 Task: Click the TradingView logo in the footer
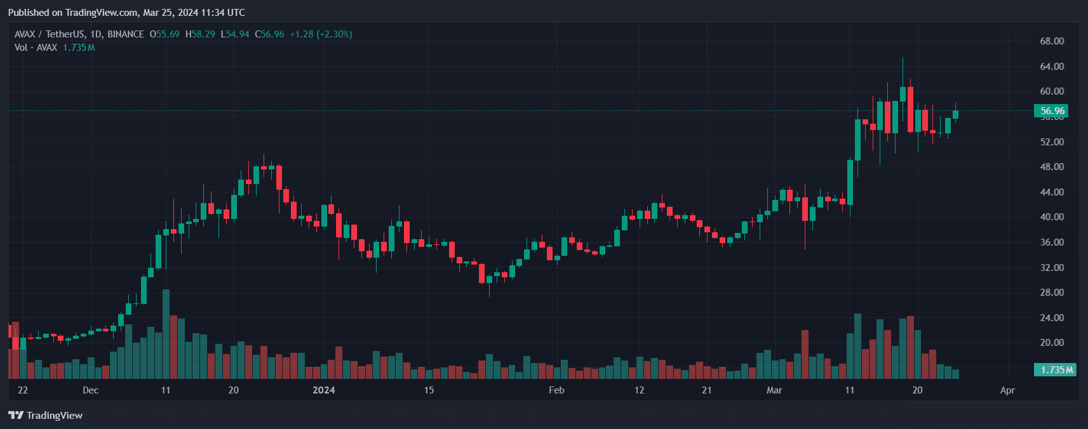(45, 416)
